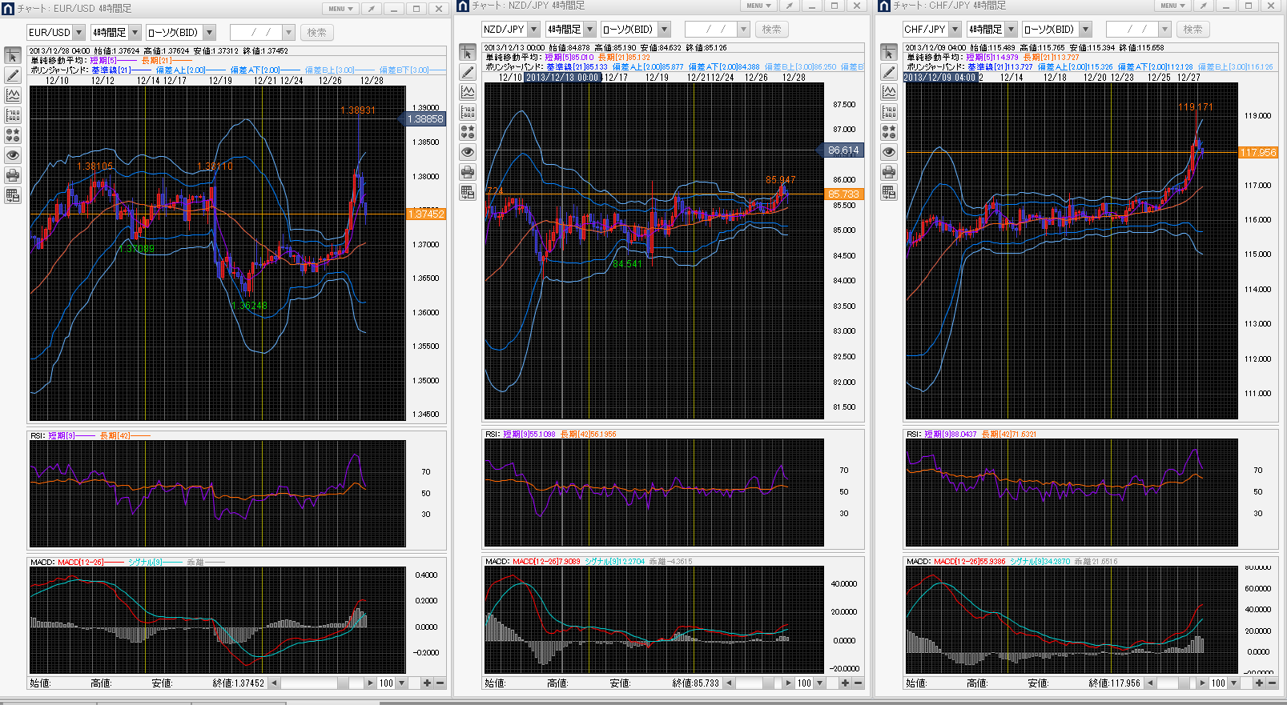This screenshot has width=1287, height=705.
Task: Zoom in with plus button on EUR/USD chart
Action: pyautogui.click(x=427, y=683)
